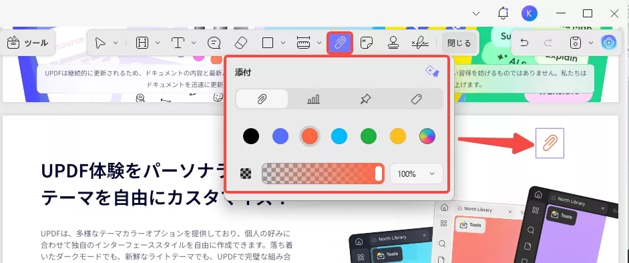
Task: Select the sticker tool icon
Action: [x=366, y=43]
